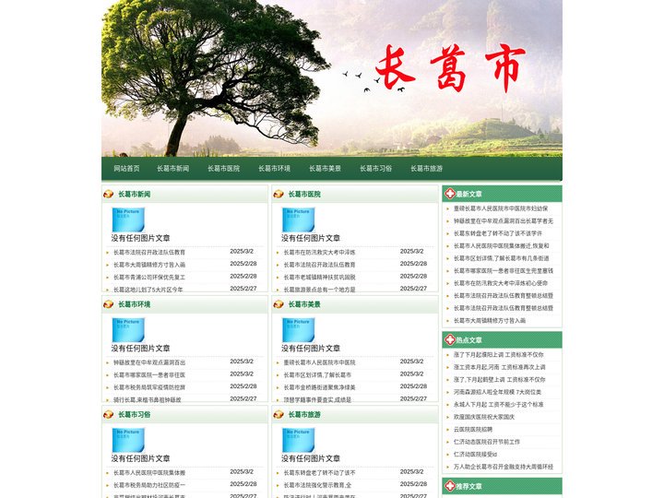Open article 长葛市法院召开政法队伍教育 in the news section
Viewport: 664px width, 498px height.
(149, 252)
